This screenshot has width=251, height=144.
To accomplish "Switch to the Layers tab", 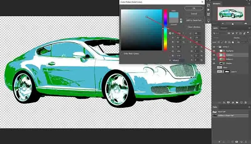I will pos(215,28).
